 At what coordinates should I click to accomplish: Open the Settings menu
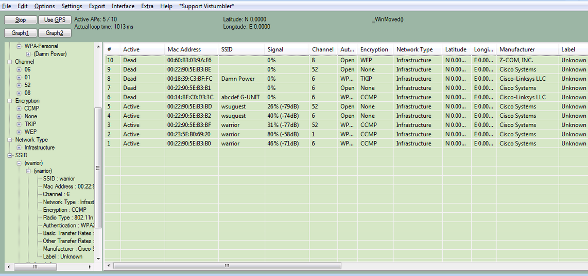click(x=72, y=6)
